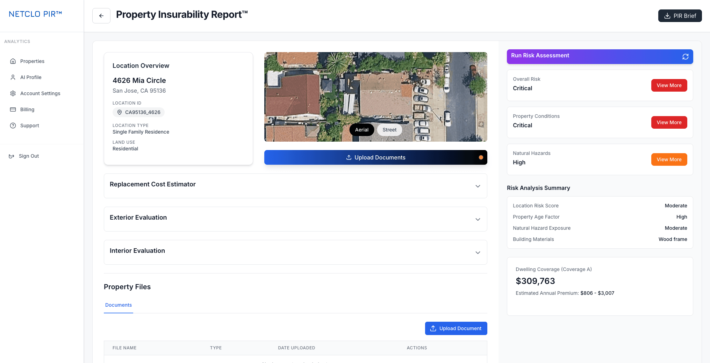Click the Account Settings gear icon
This screenshot has height=363, width=710.
13,93
